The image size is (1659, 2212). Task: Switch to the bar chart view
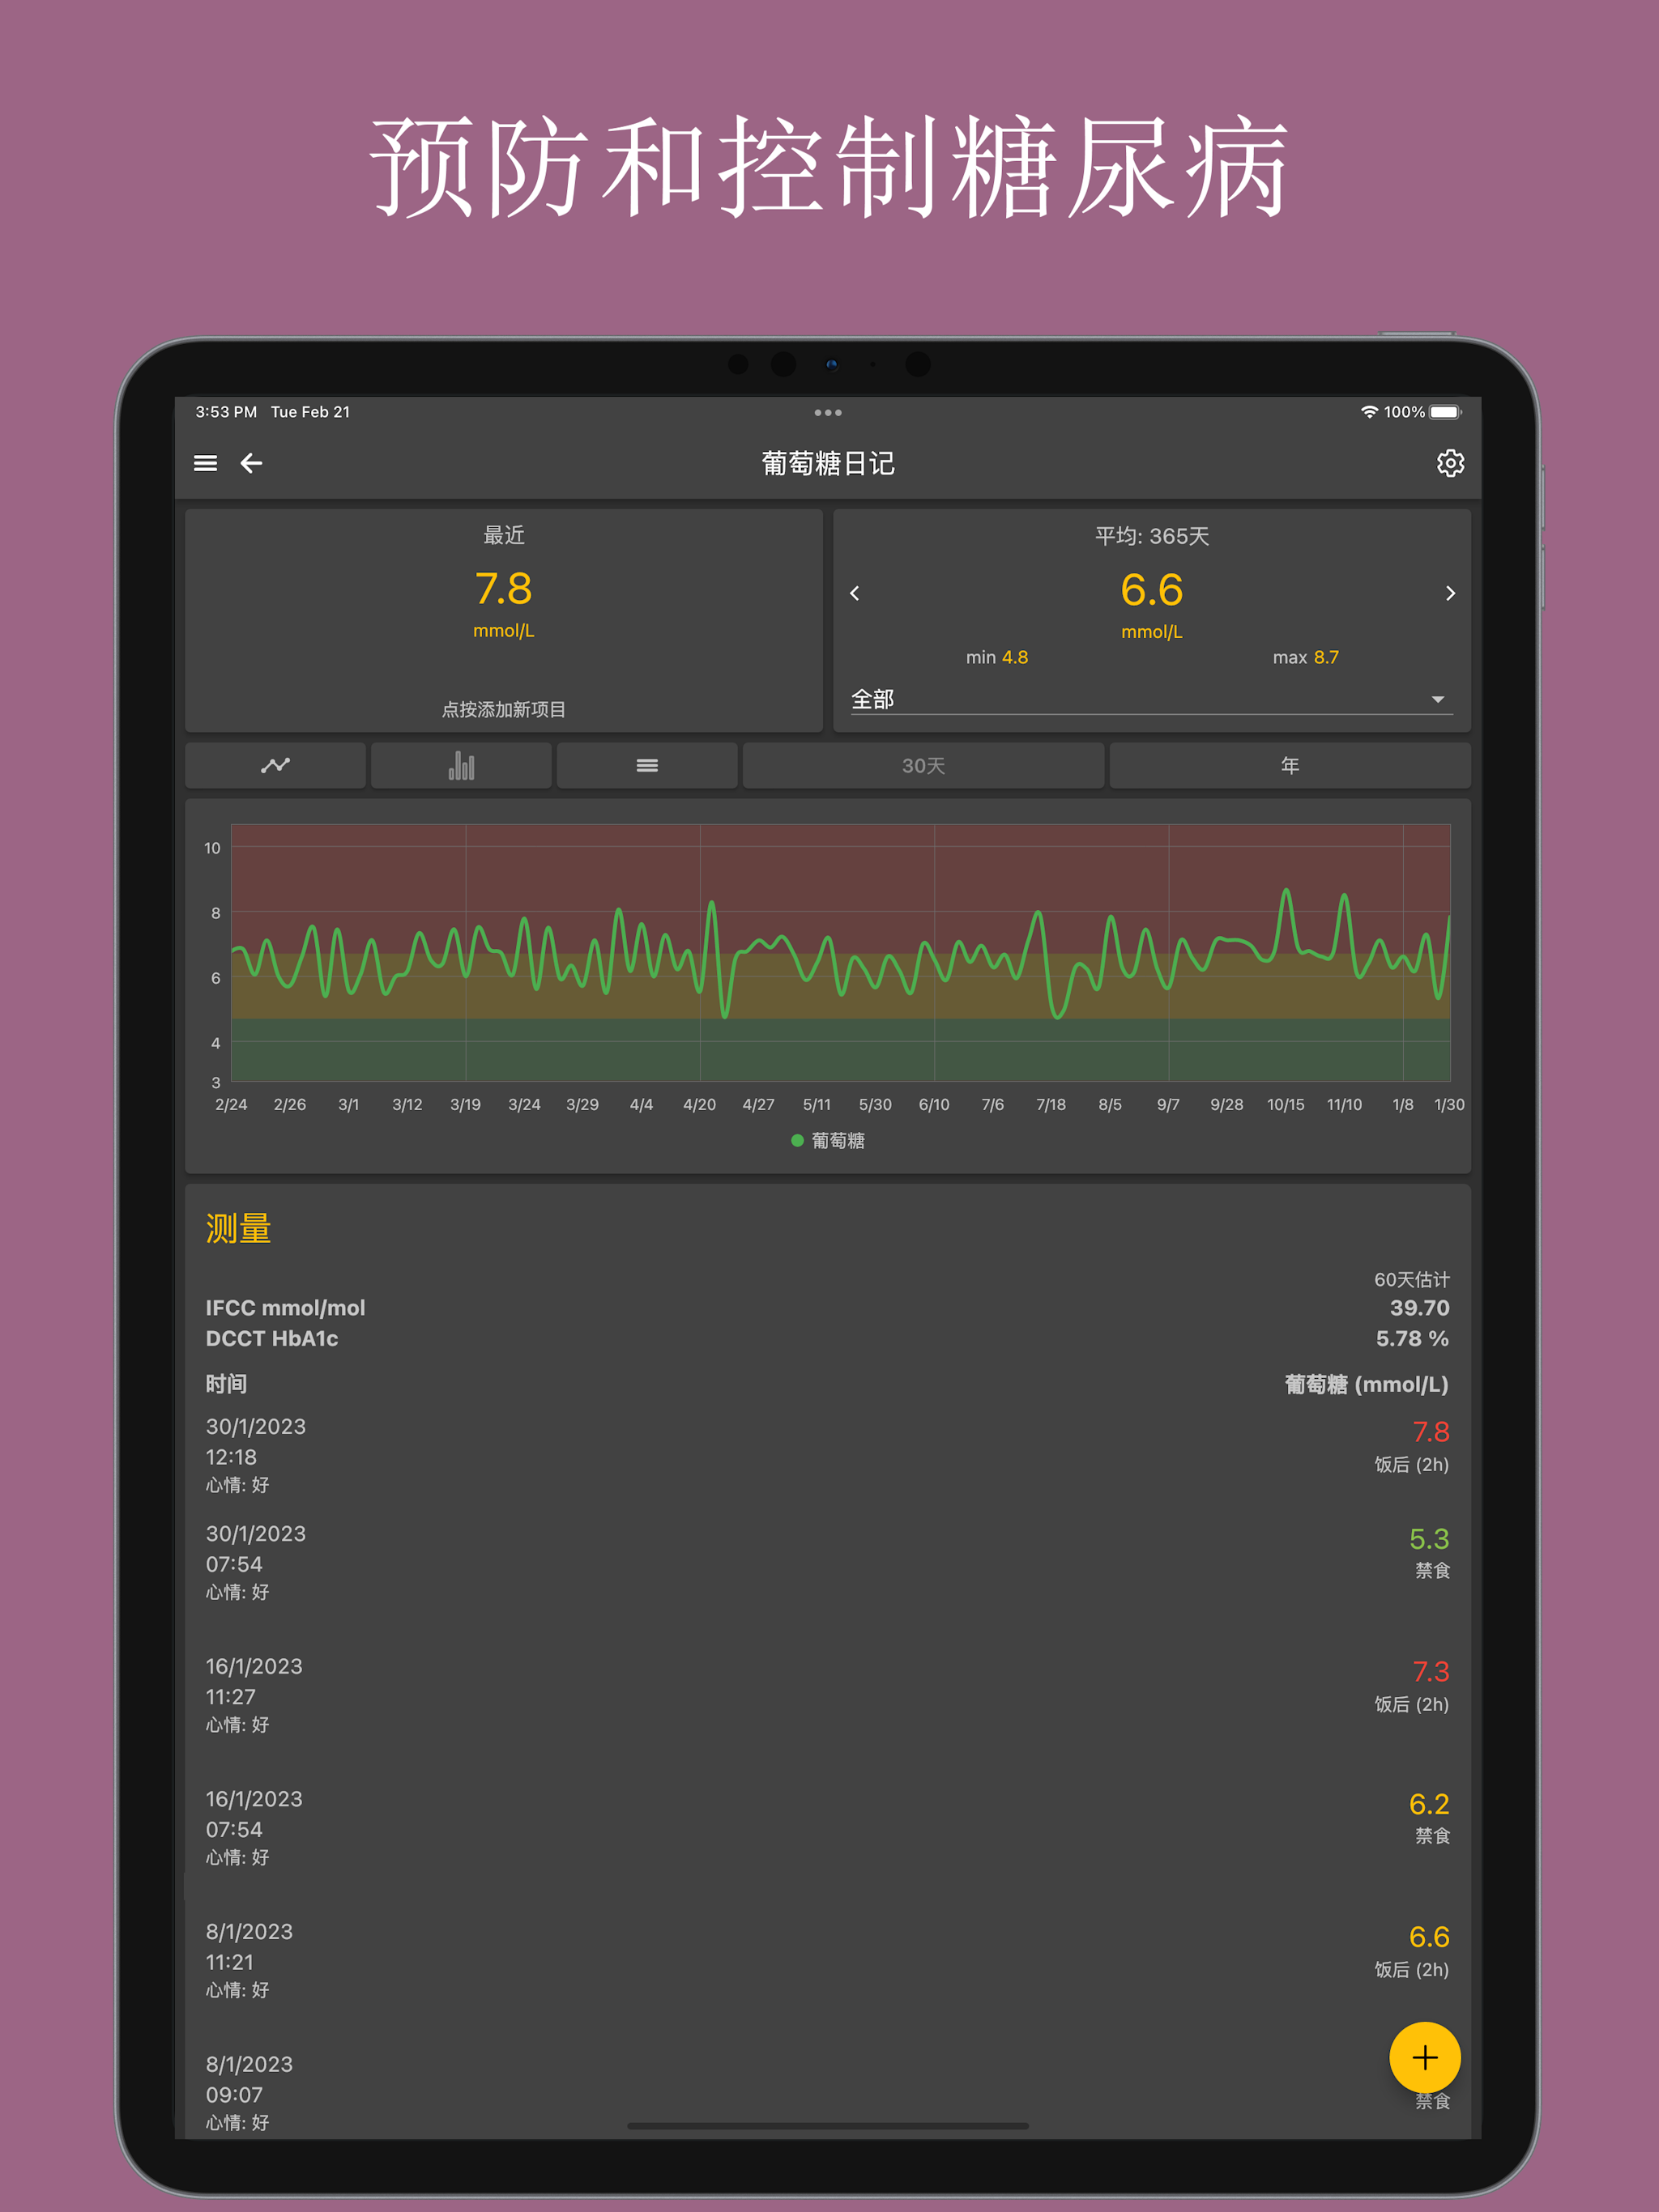460,765
